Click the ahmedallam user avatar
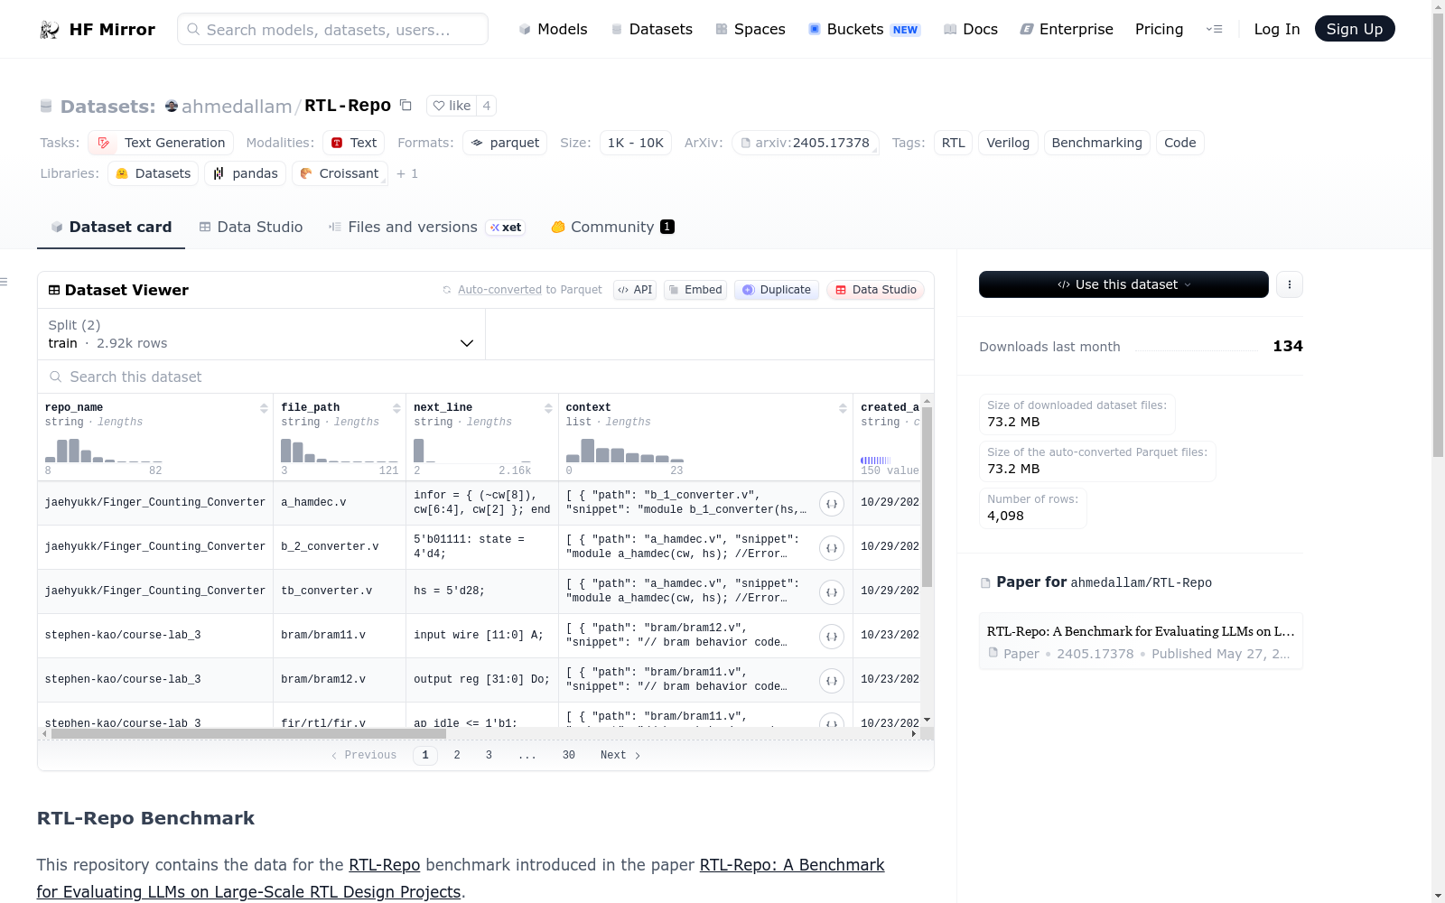This screenshot has height=903, width=1445. pyautogui.click(x=172, y=107)
